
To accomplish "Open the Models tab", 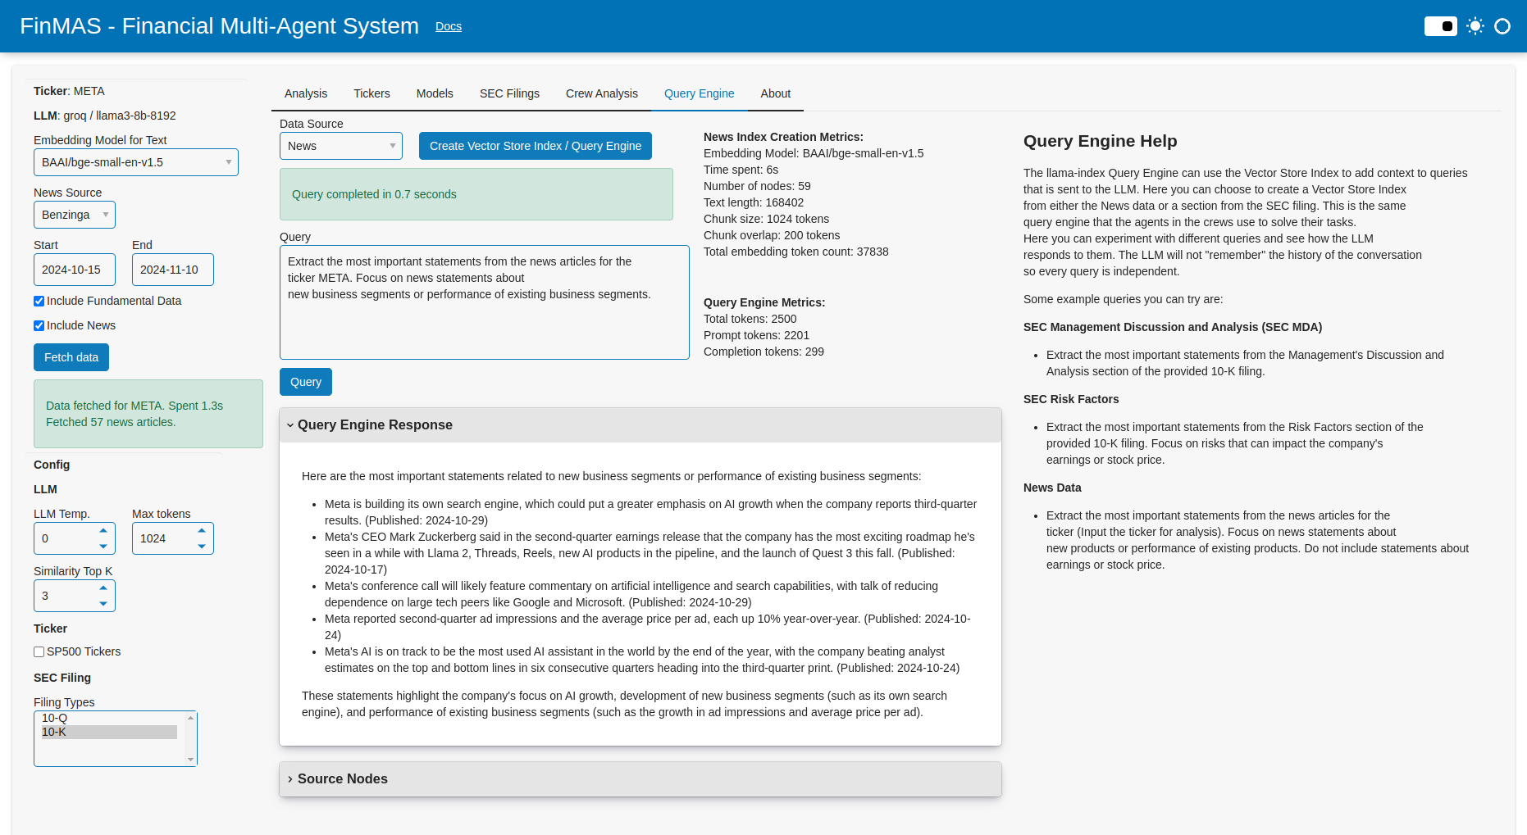I will [x=435, y=93].
